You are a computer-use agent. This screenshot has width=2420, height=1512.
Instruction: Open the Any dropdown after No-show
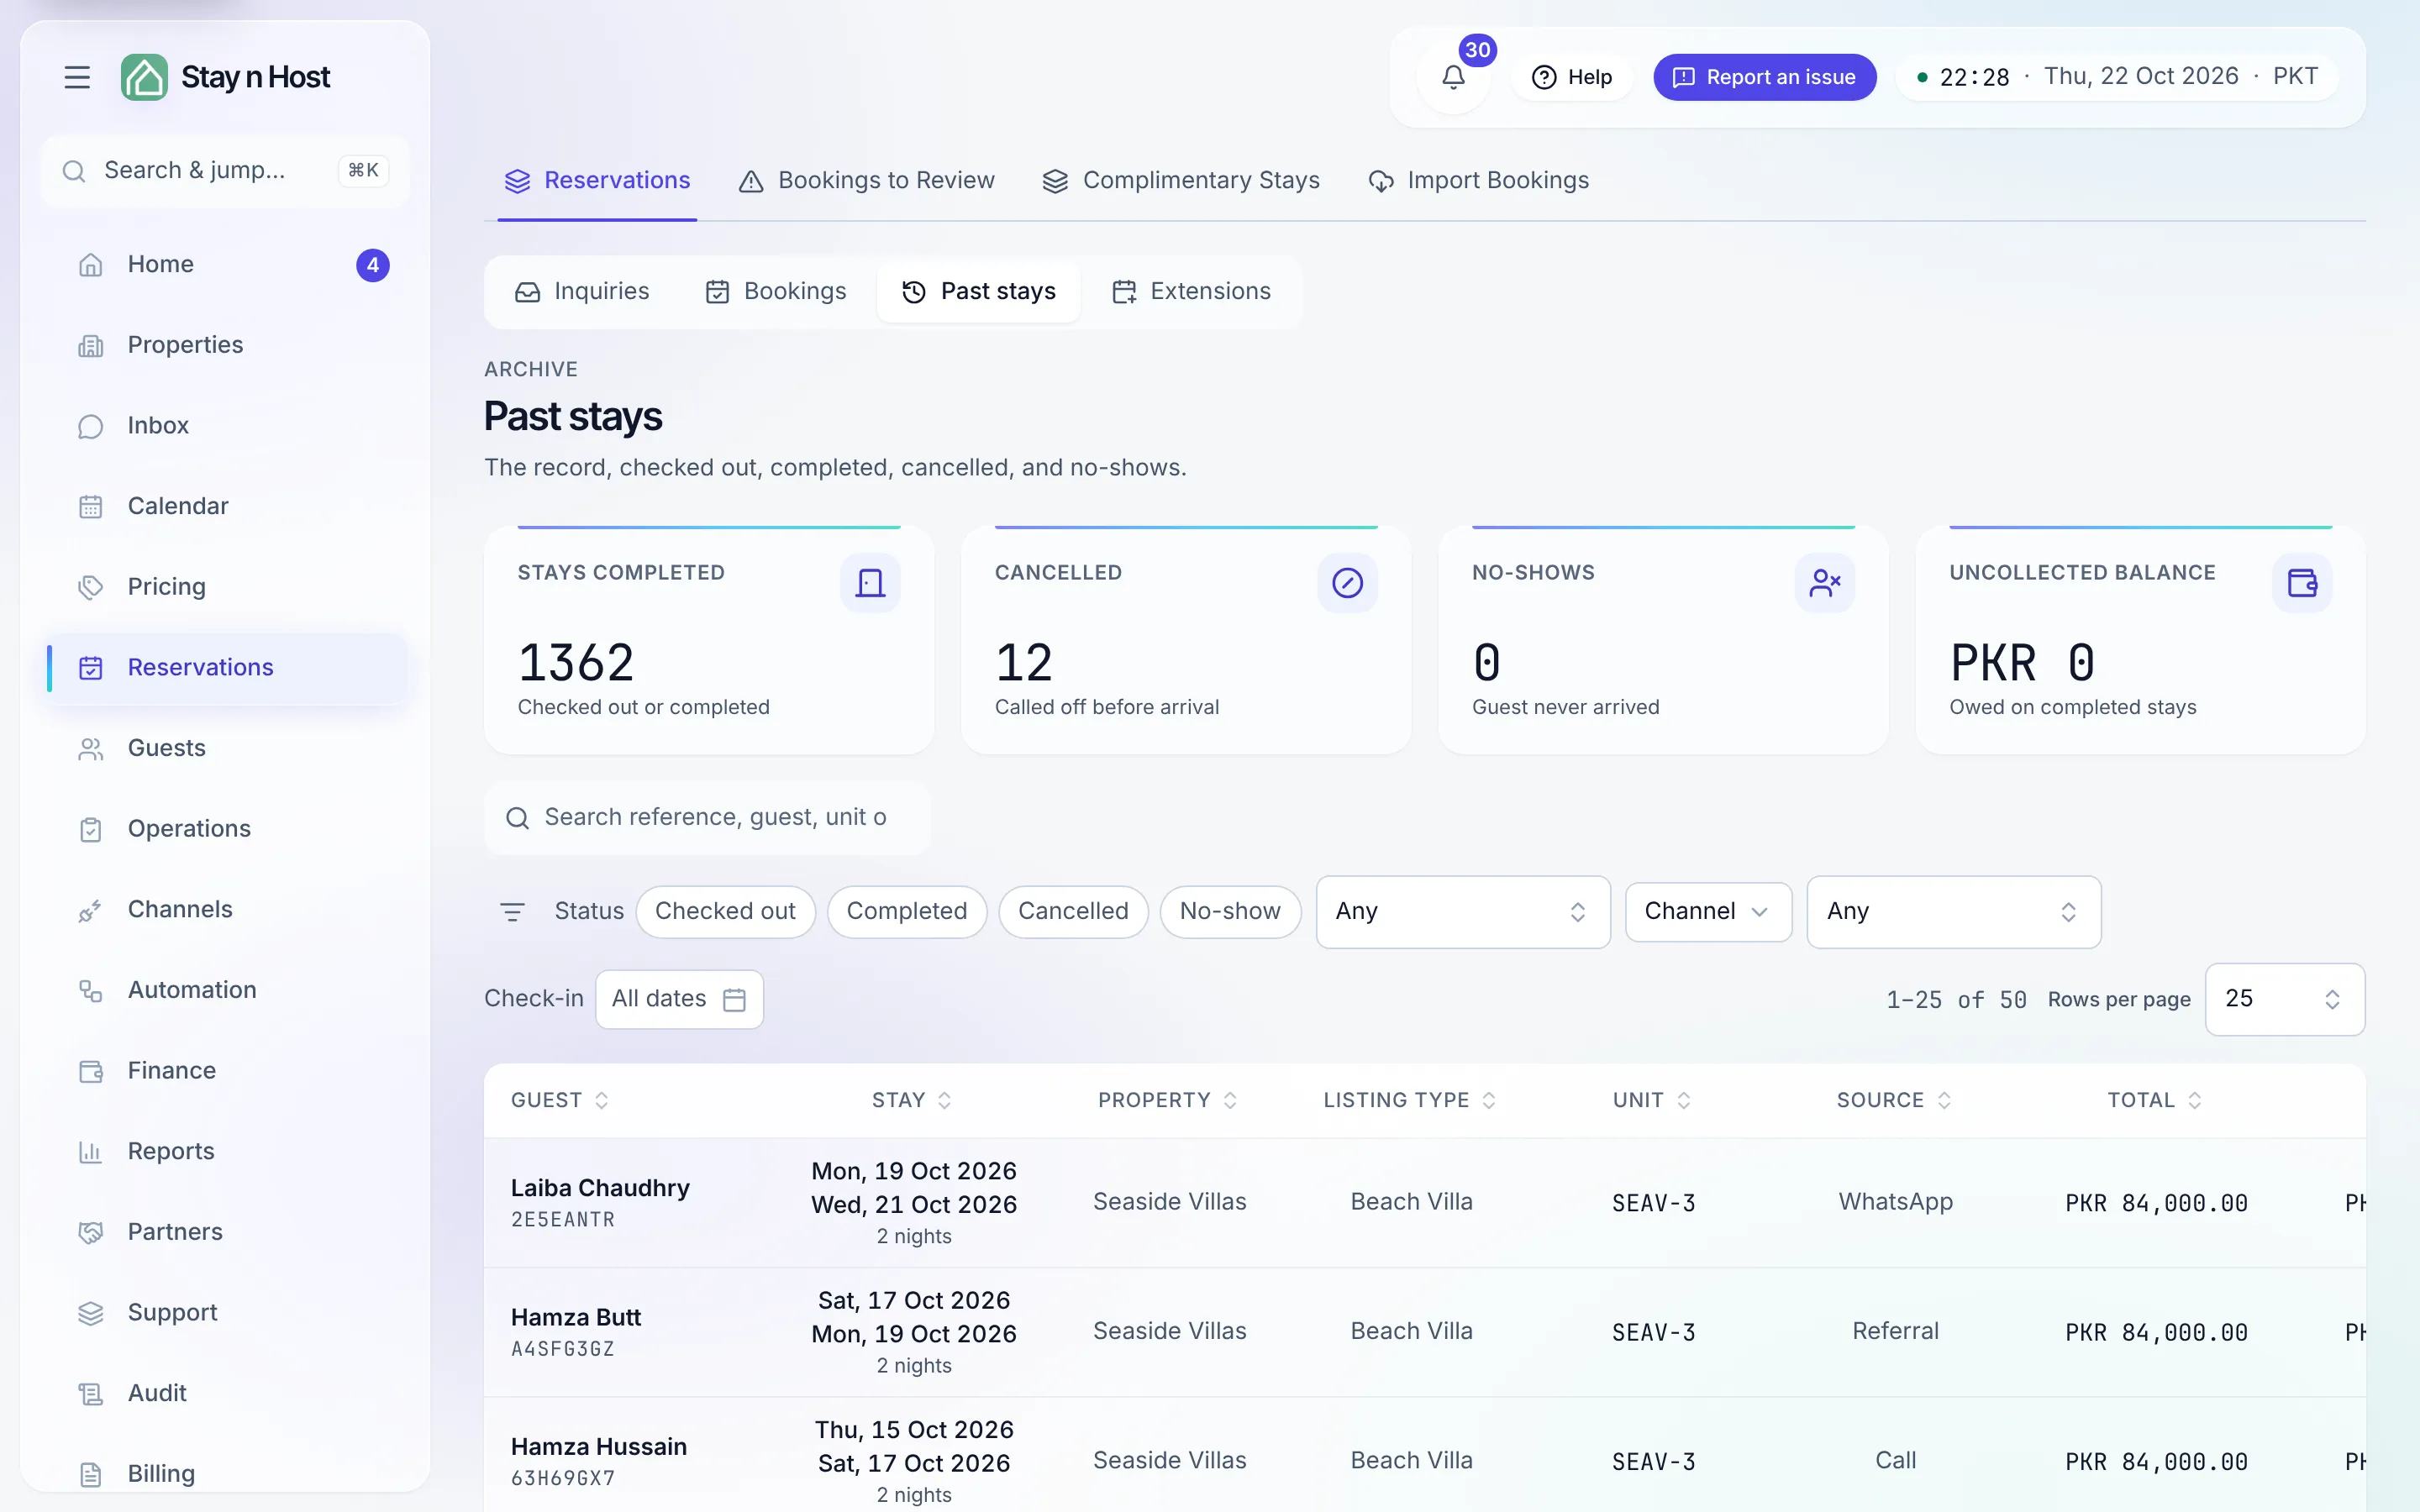click(x=1463, y=912)
